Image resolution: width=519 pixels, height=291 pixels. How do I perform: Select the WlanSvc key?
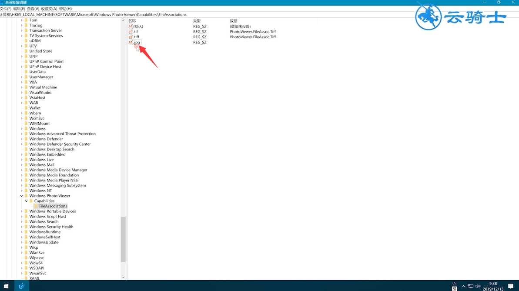[37, 253]
